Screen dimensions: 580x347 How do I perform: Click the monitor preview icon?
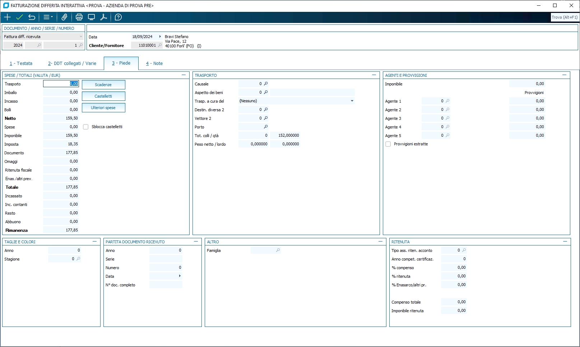pos(91,17)
